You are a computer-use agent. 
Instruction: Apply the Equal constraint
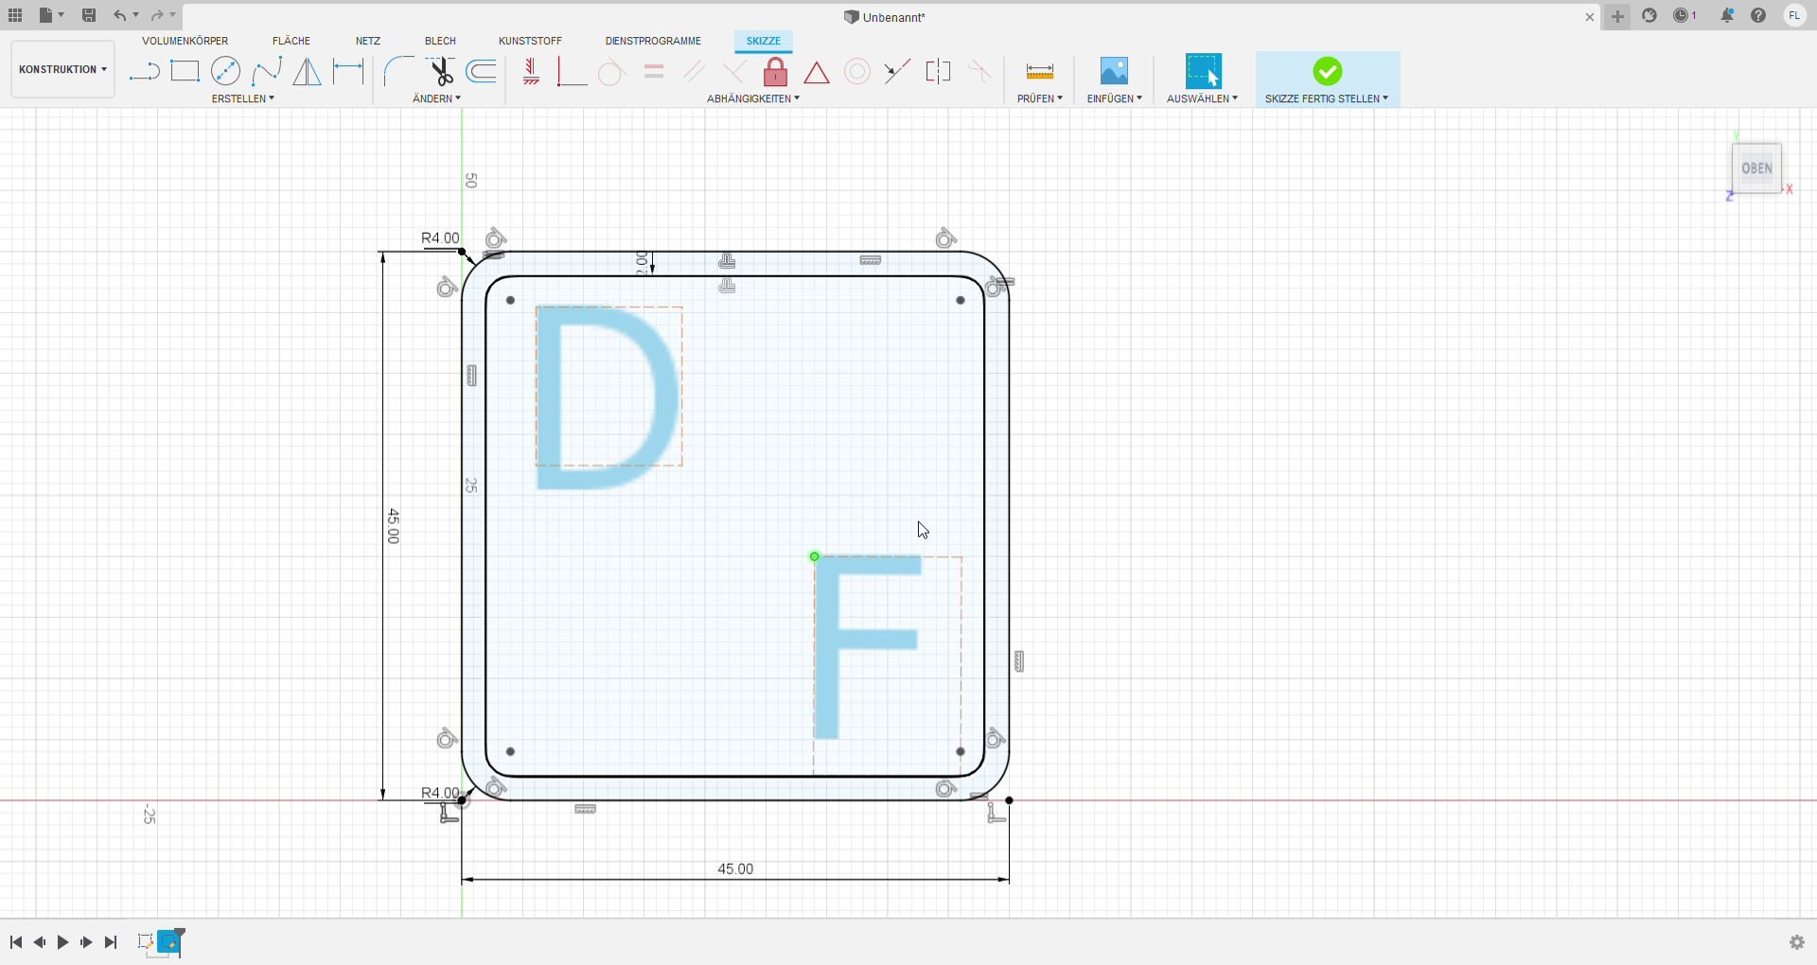tap(654, 71)
